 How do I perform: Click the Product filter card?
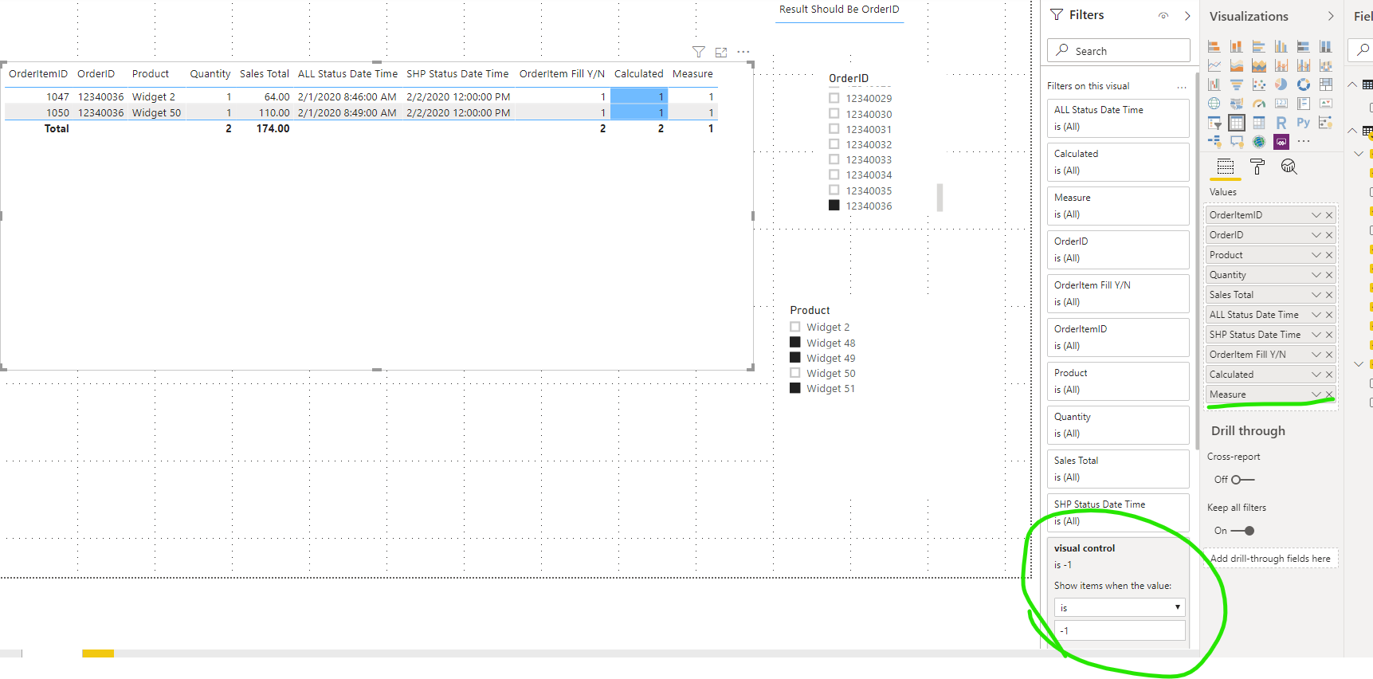[1118, 381]
